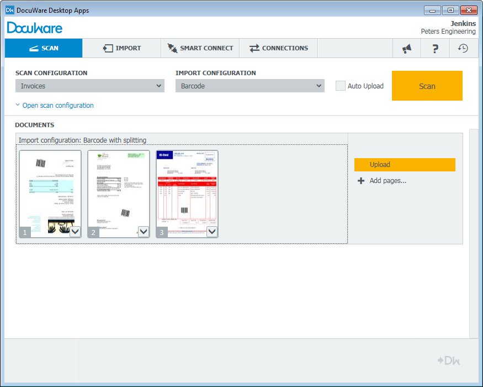Open help with question mark icon
The height and width of the screenshot is (387, 483).
pyautogui.click(x=435, y=49)
